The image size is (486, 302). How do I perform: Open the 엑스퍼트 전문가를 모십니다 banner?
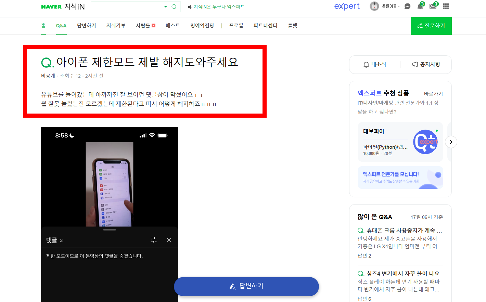point(400,178)
